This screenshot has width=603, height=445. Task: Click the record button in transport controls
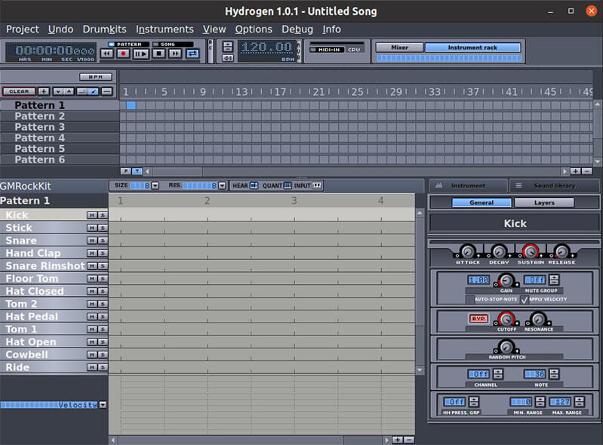[x=123, y=54]
